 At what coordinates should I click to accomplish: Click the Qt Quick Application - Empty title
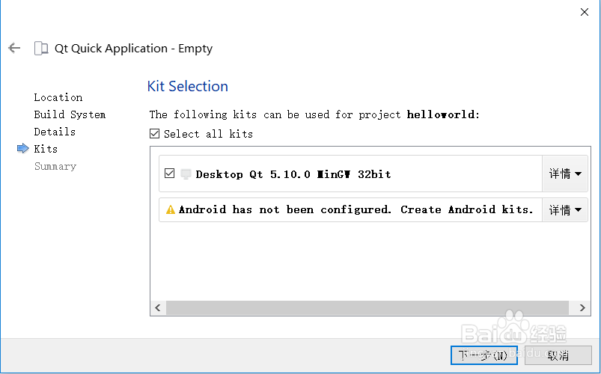point(133,49)
